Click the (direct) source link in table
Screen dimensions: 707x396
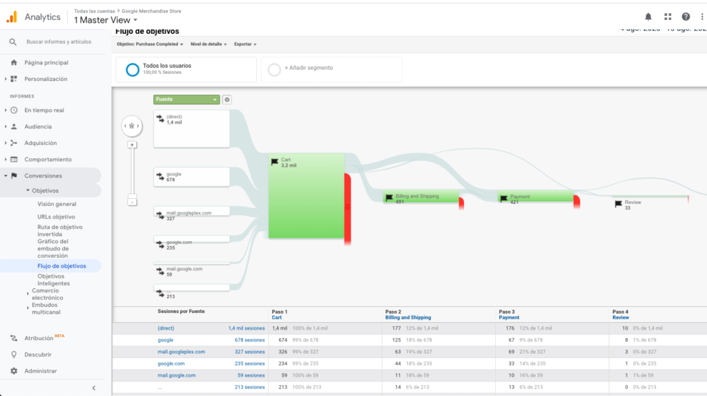[x=166, y=328]
